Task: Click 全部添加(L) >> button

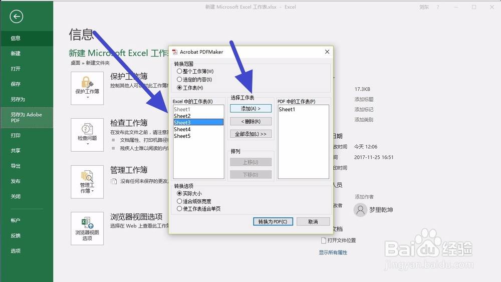Action: click(251, 134)
